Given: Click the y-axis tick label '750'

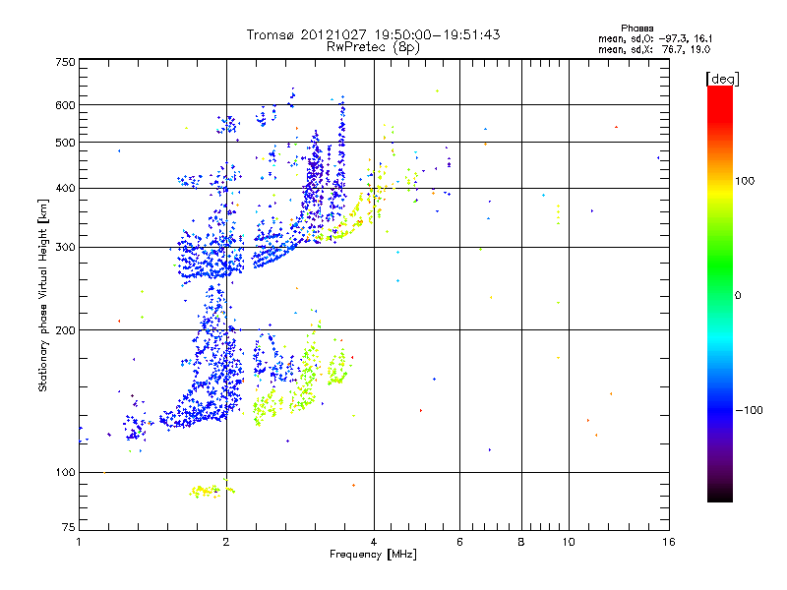Looking at the screenshot, I should [x=65, y=62].
